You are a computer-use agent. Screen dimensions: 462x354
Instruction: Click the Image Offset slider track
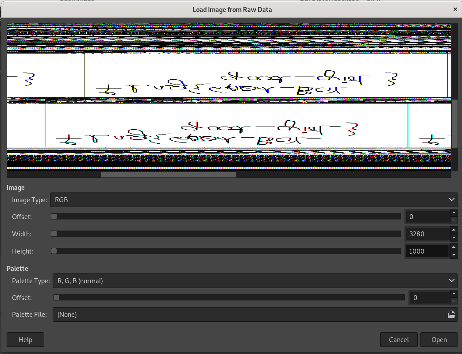coord(226,216)
